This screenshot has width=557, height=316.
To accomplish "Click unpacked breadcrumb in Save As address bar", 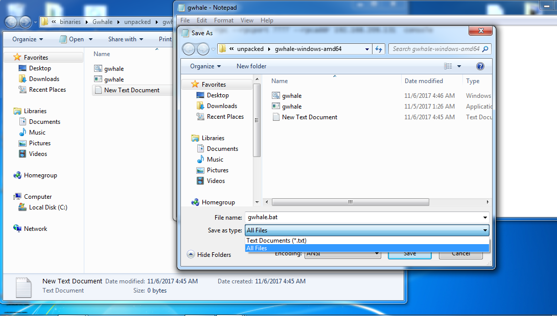I will (x=250, y=49).
